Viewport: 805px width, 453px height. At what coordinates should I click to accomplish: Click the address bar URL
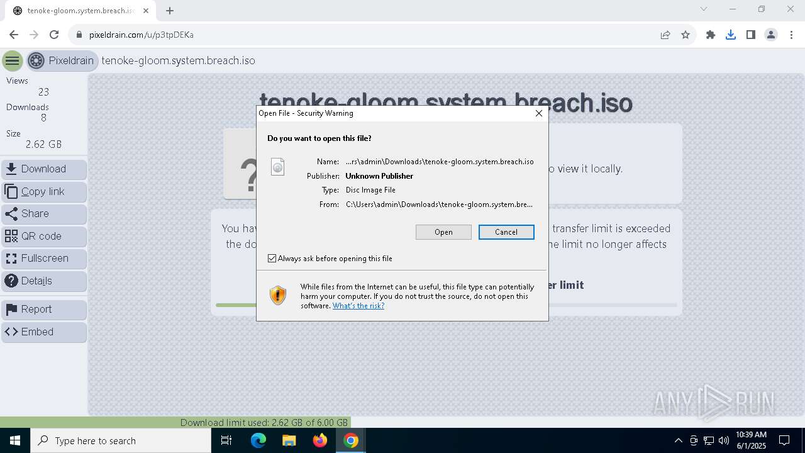click(x=142, y=35)
